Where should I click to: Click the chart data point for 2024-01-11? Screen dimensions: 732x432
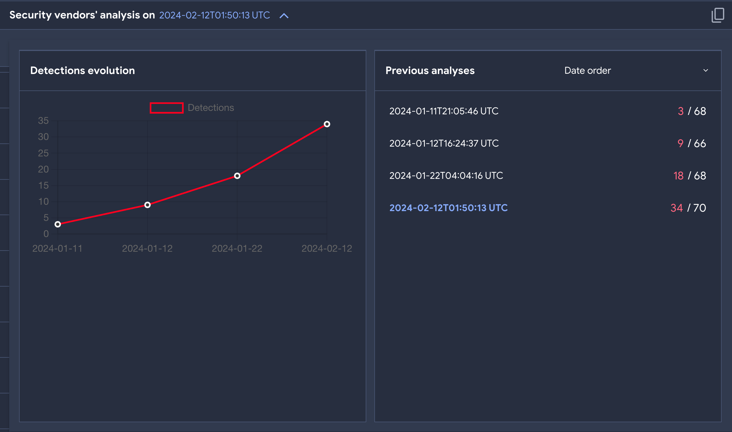pos(58,224)
